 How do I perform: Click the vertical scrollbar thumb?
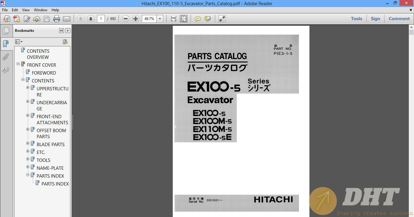411,32
